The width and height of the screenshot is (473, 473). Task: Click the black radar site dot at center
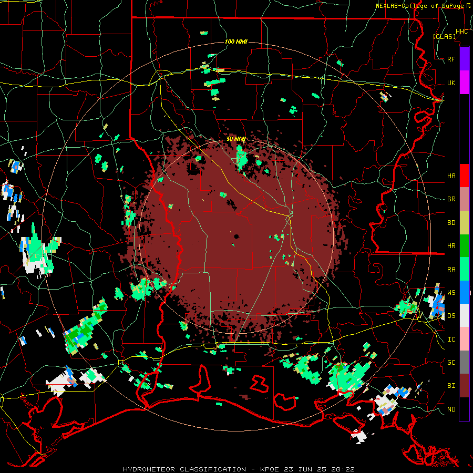coord(236,236)
